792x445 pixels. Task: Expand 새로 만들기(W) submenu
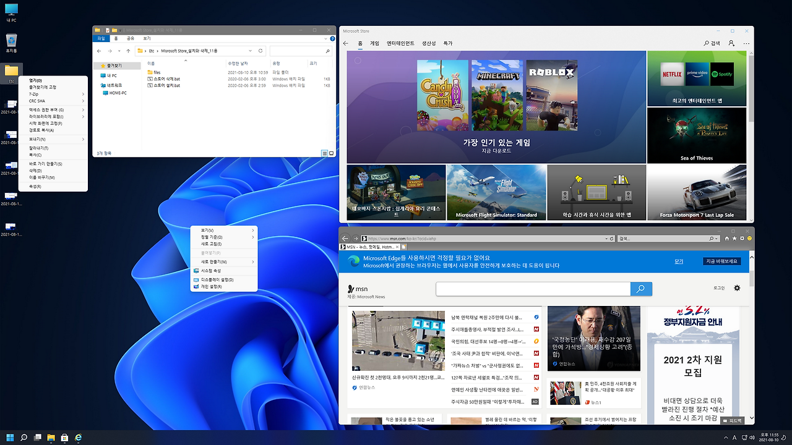(224, 262)
